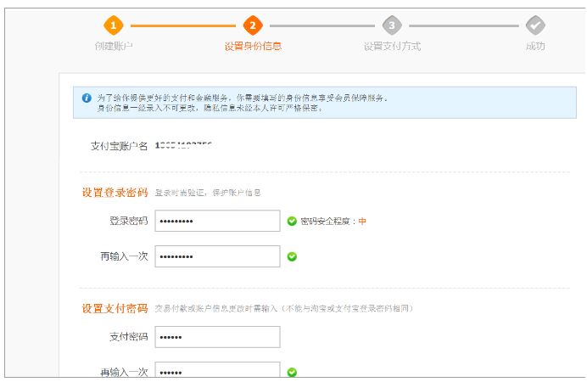Click the 设置登录密码 section heading
587x382 pixels.
click(115, 193)
